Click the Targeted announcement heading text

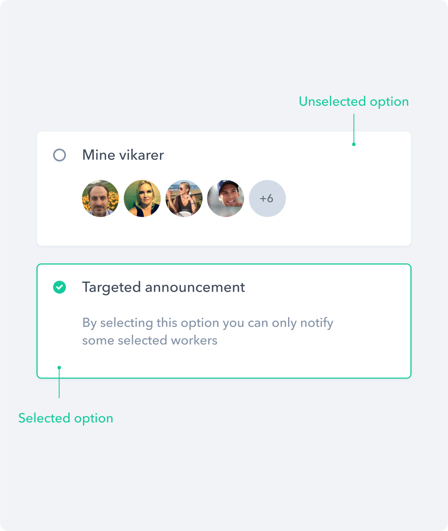coord(163,287)
